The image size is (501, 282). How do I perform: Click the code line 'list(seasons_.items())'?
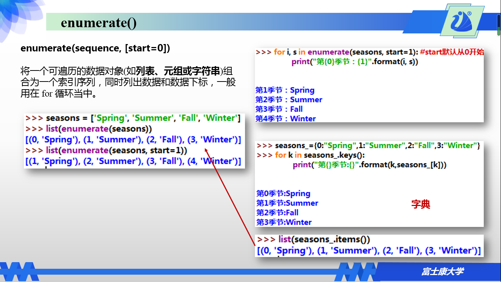(x=324, y=239)
